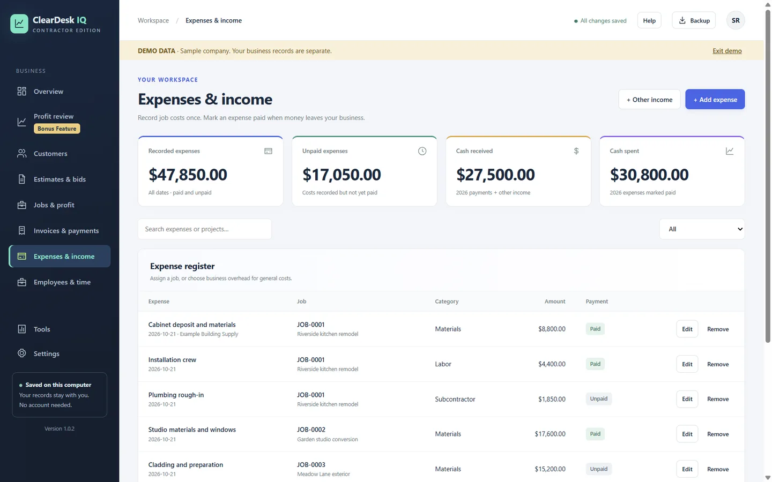This screenshot has height=482, width=772.
Task: Remove Studio materials and windows expense
Action: pos(718,434)
